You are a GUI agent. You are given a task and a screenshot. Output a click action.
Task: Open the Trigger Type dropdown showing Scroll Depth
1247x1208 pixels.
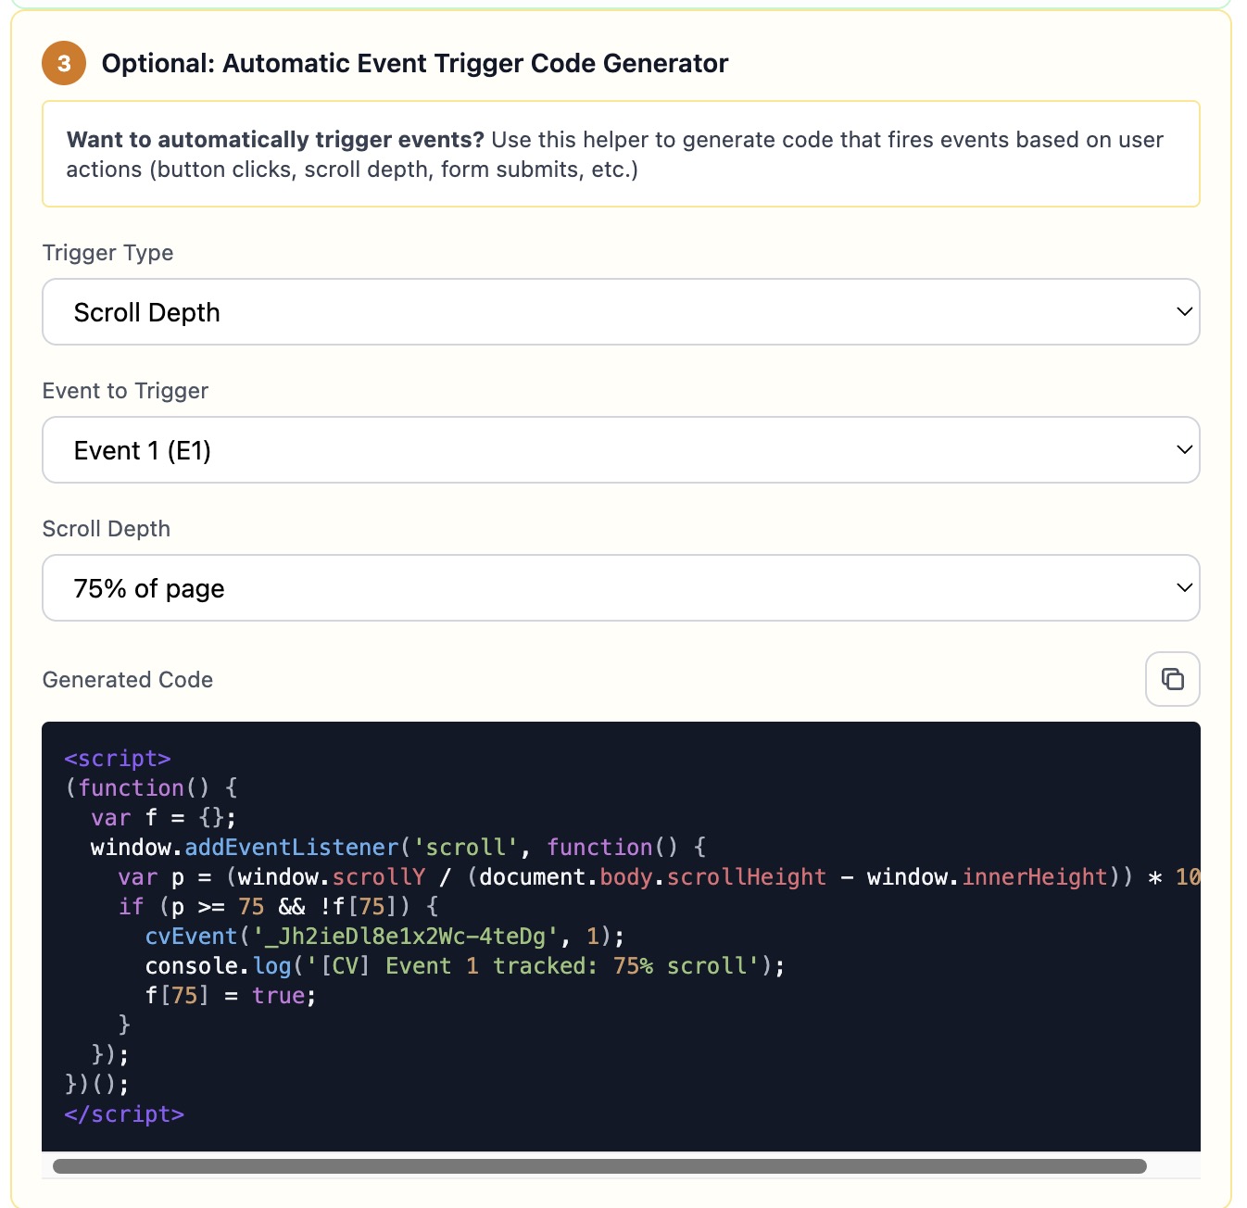coord(621,312)
